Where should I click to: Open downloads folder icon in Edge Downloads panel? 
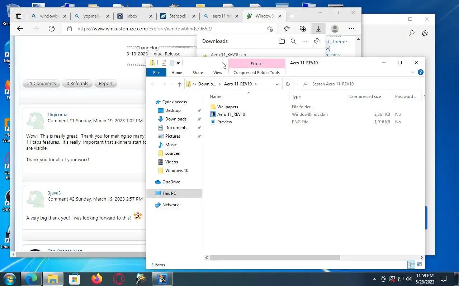[282, 41]
